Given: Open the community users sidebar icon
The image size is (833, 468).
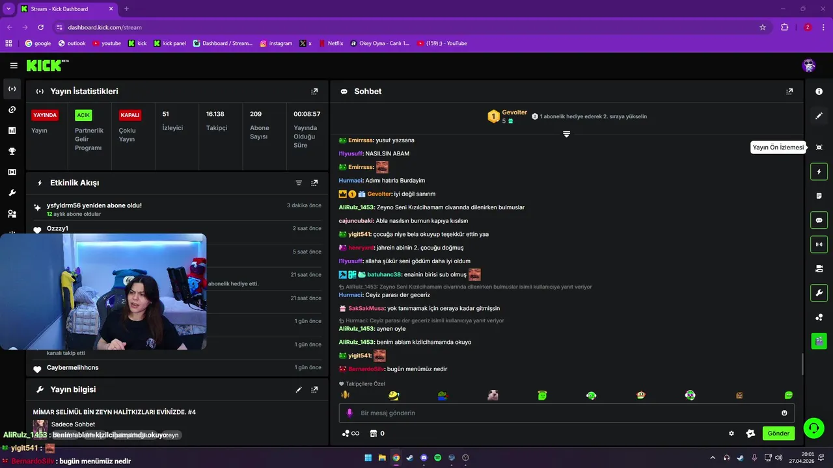Looking at the screenshot, I should click(12, 214).
